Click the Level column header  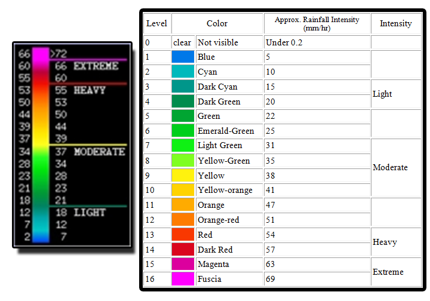[x=156, y=24]
